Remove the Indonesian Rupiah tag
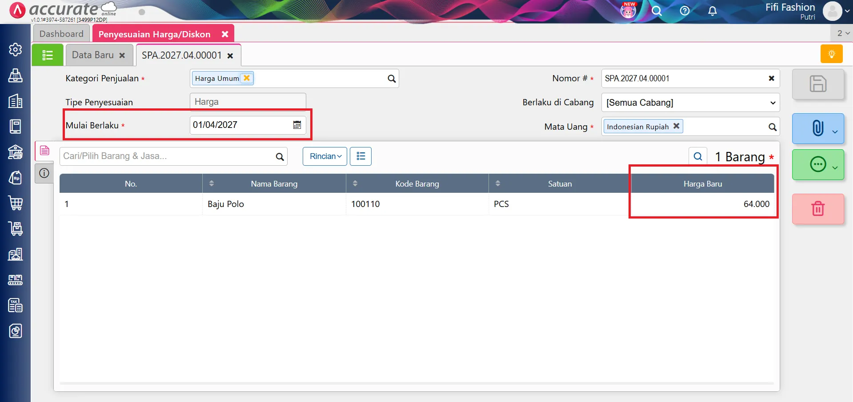The width and height of the screenshot is (853, 402). (676, 126)
